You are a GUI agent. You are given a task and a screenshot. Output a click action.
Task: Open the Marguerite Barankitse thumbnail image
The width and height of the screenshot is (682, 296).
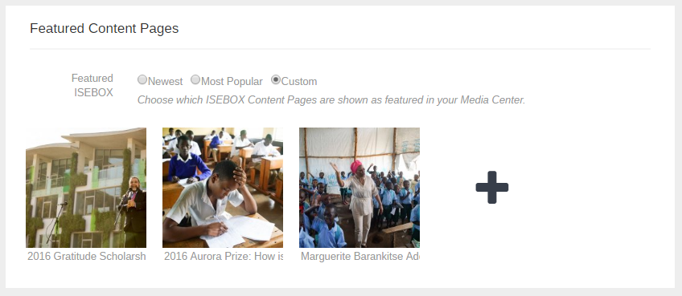[359, 188]
